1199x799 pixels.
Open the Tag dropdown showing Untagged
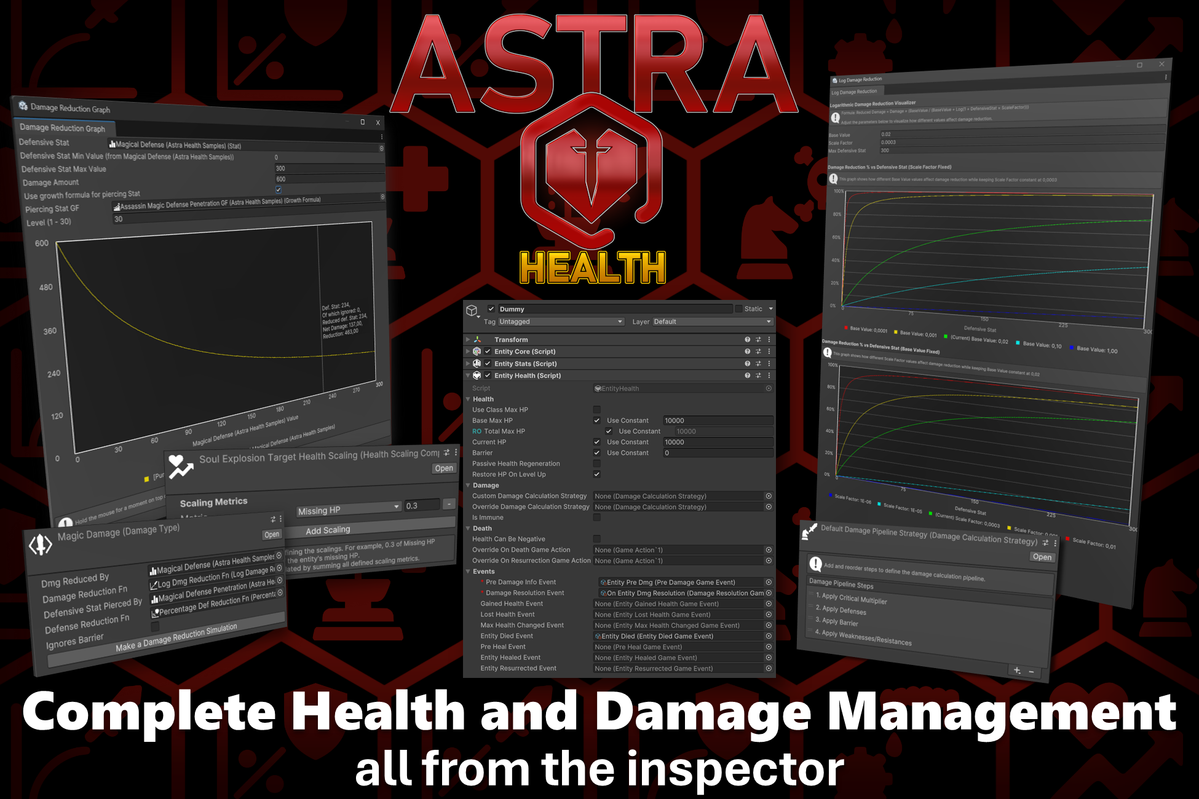pos(561,321)
